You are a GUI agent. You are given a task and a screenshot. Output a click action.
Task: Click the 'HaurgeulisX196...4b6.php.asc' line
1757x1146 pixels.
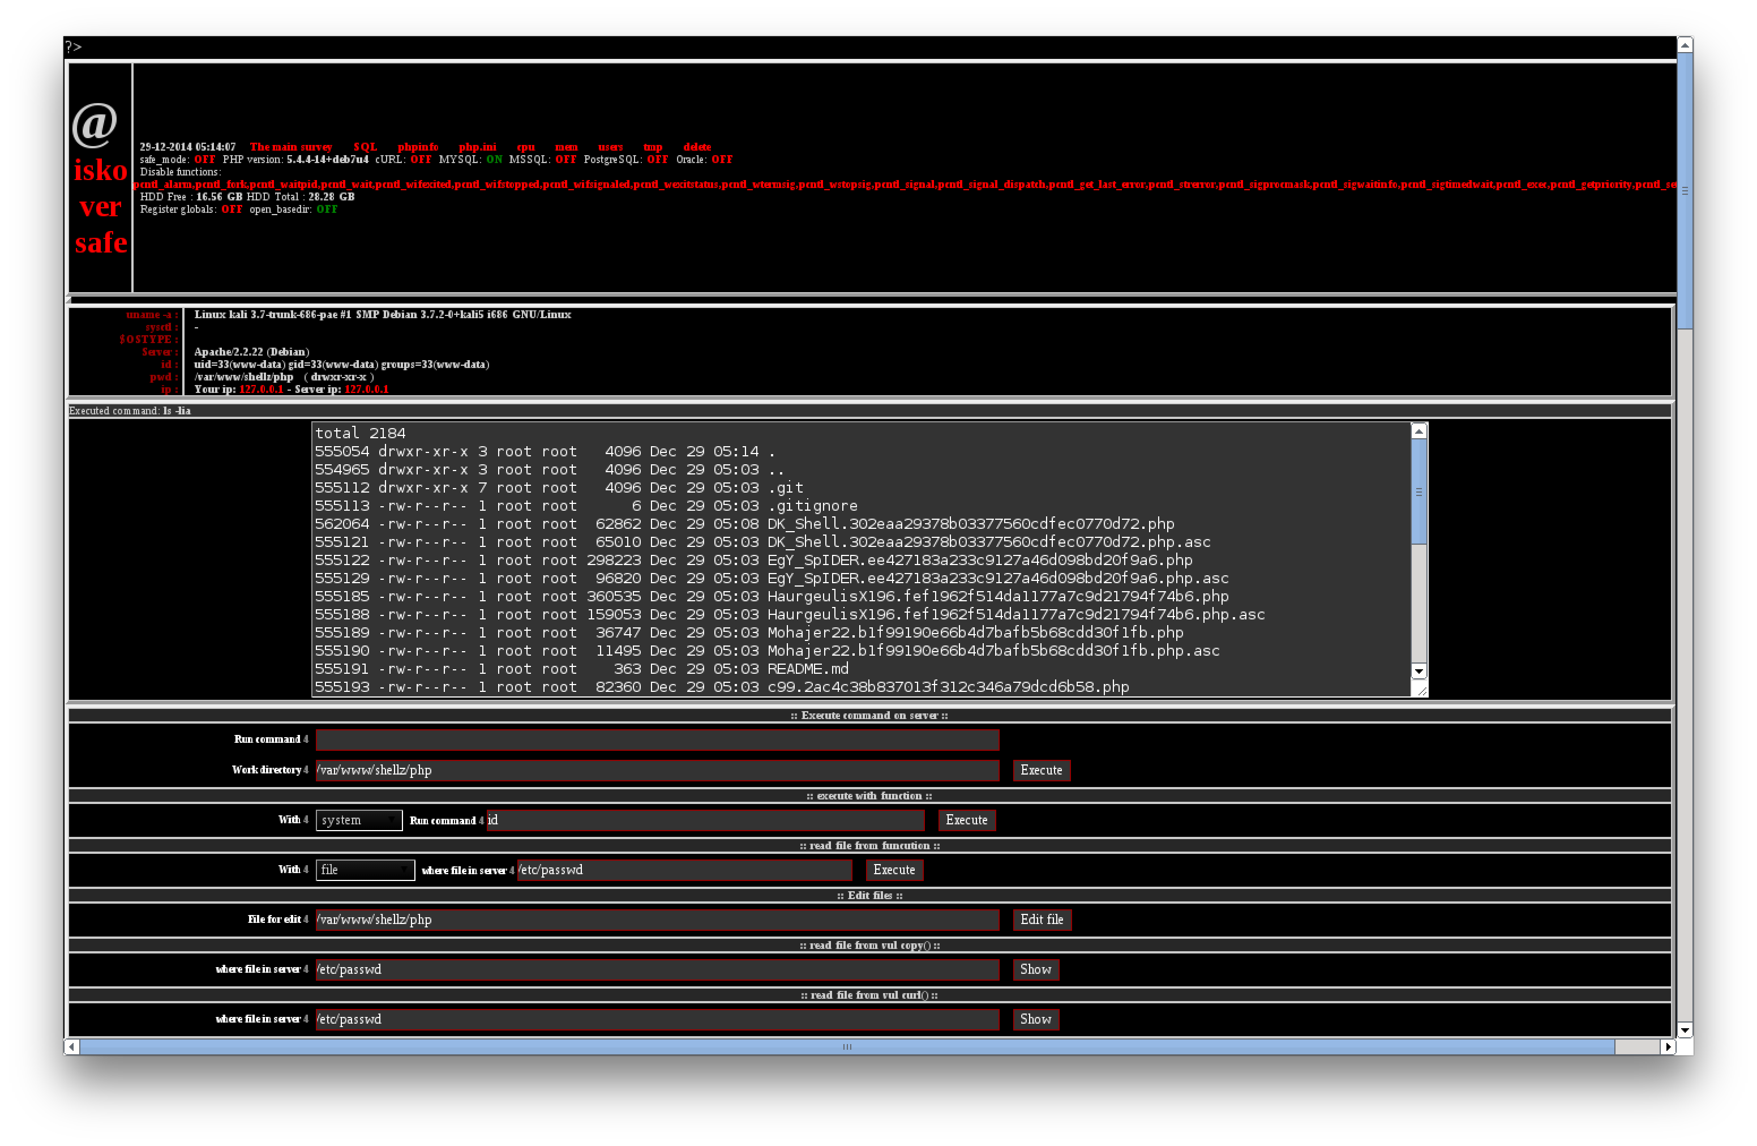pos(790,615)
